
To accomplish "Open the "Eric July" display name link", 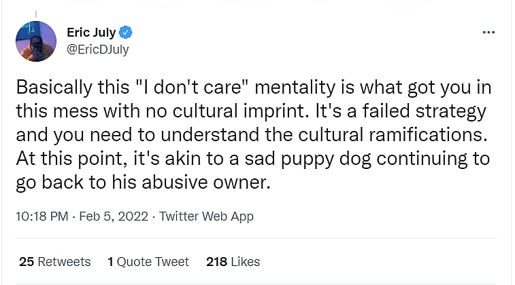I will click(92, 31).
